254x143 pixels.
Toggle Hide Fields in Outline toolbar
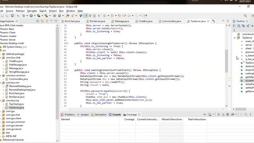click(243, 26)
